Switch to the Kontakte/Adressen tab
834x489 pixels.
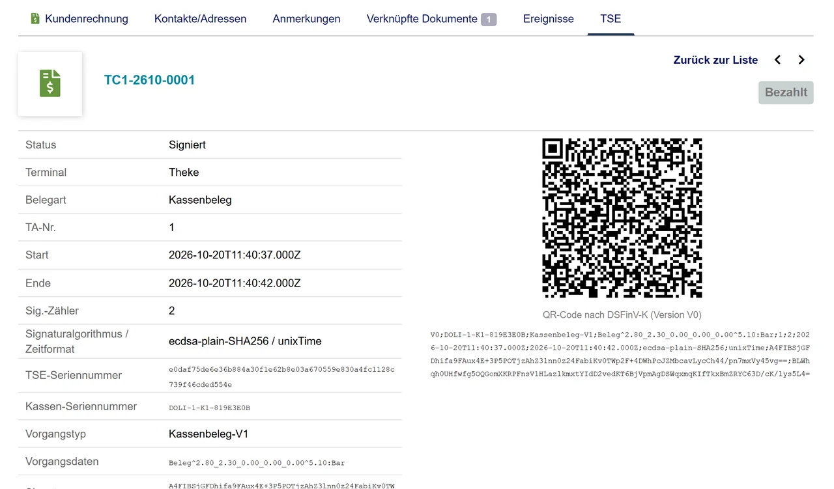(x=200, y=19)
